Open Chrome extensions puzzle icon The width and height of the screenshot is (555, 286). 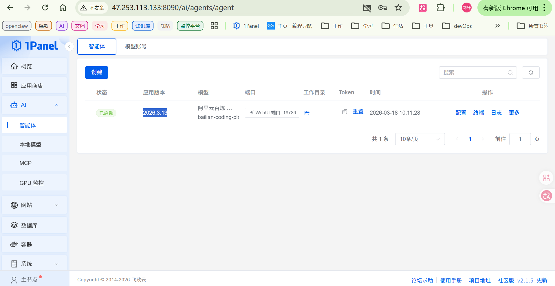[x=440, y=8]
